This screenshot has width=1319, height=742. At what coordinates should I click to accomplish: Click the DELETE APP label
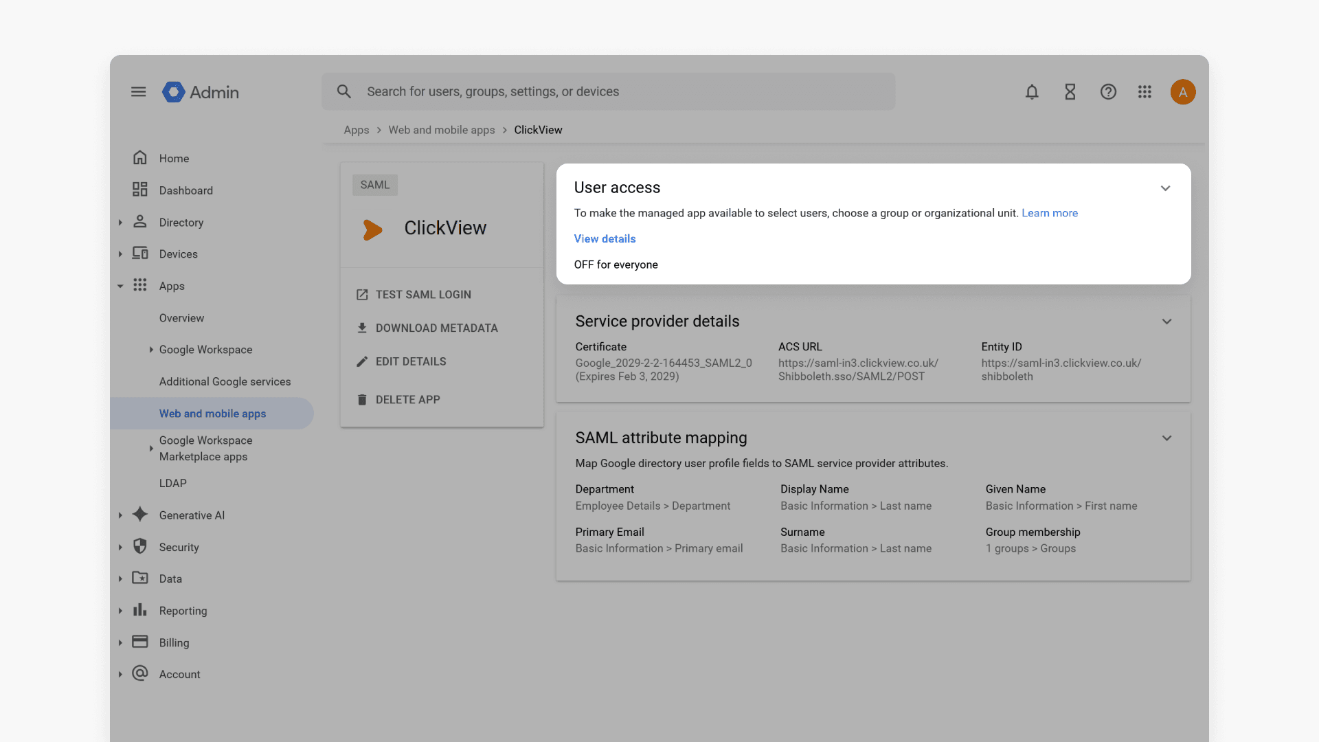[x=407, y=400]
